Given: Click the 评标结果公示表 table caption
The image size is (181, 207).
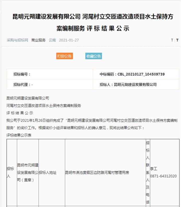Looking at the screenshot, I should tap(19, 135).
